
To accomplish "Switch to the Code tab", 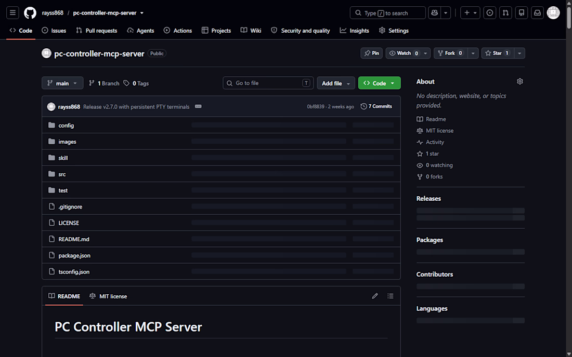I will coord(21,31).
